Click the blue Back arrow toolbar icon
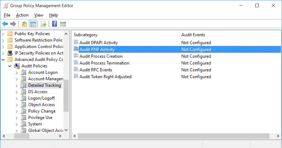 tap(5, 24)
